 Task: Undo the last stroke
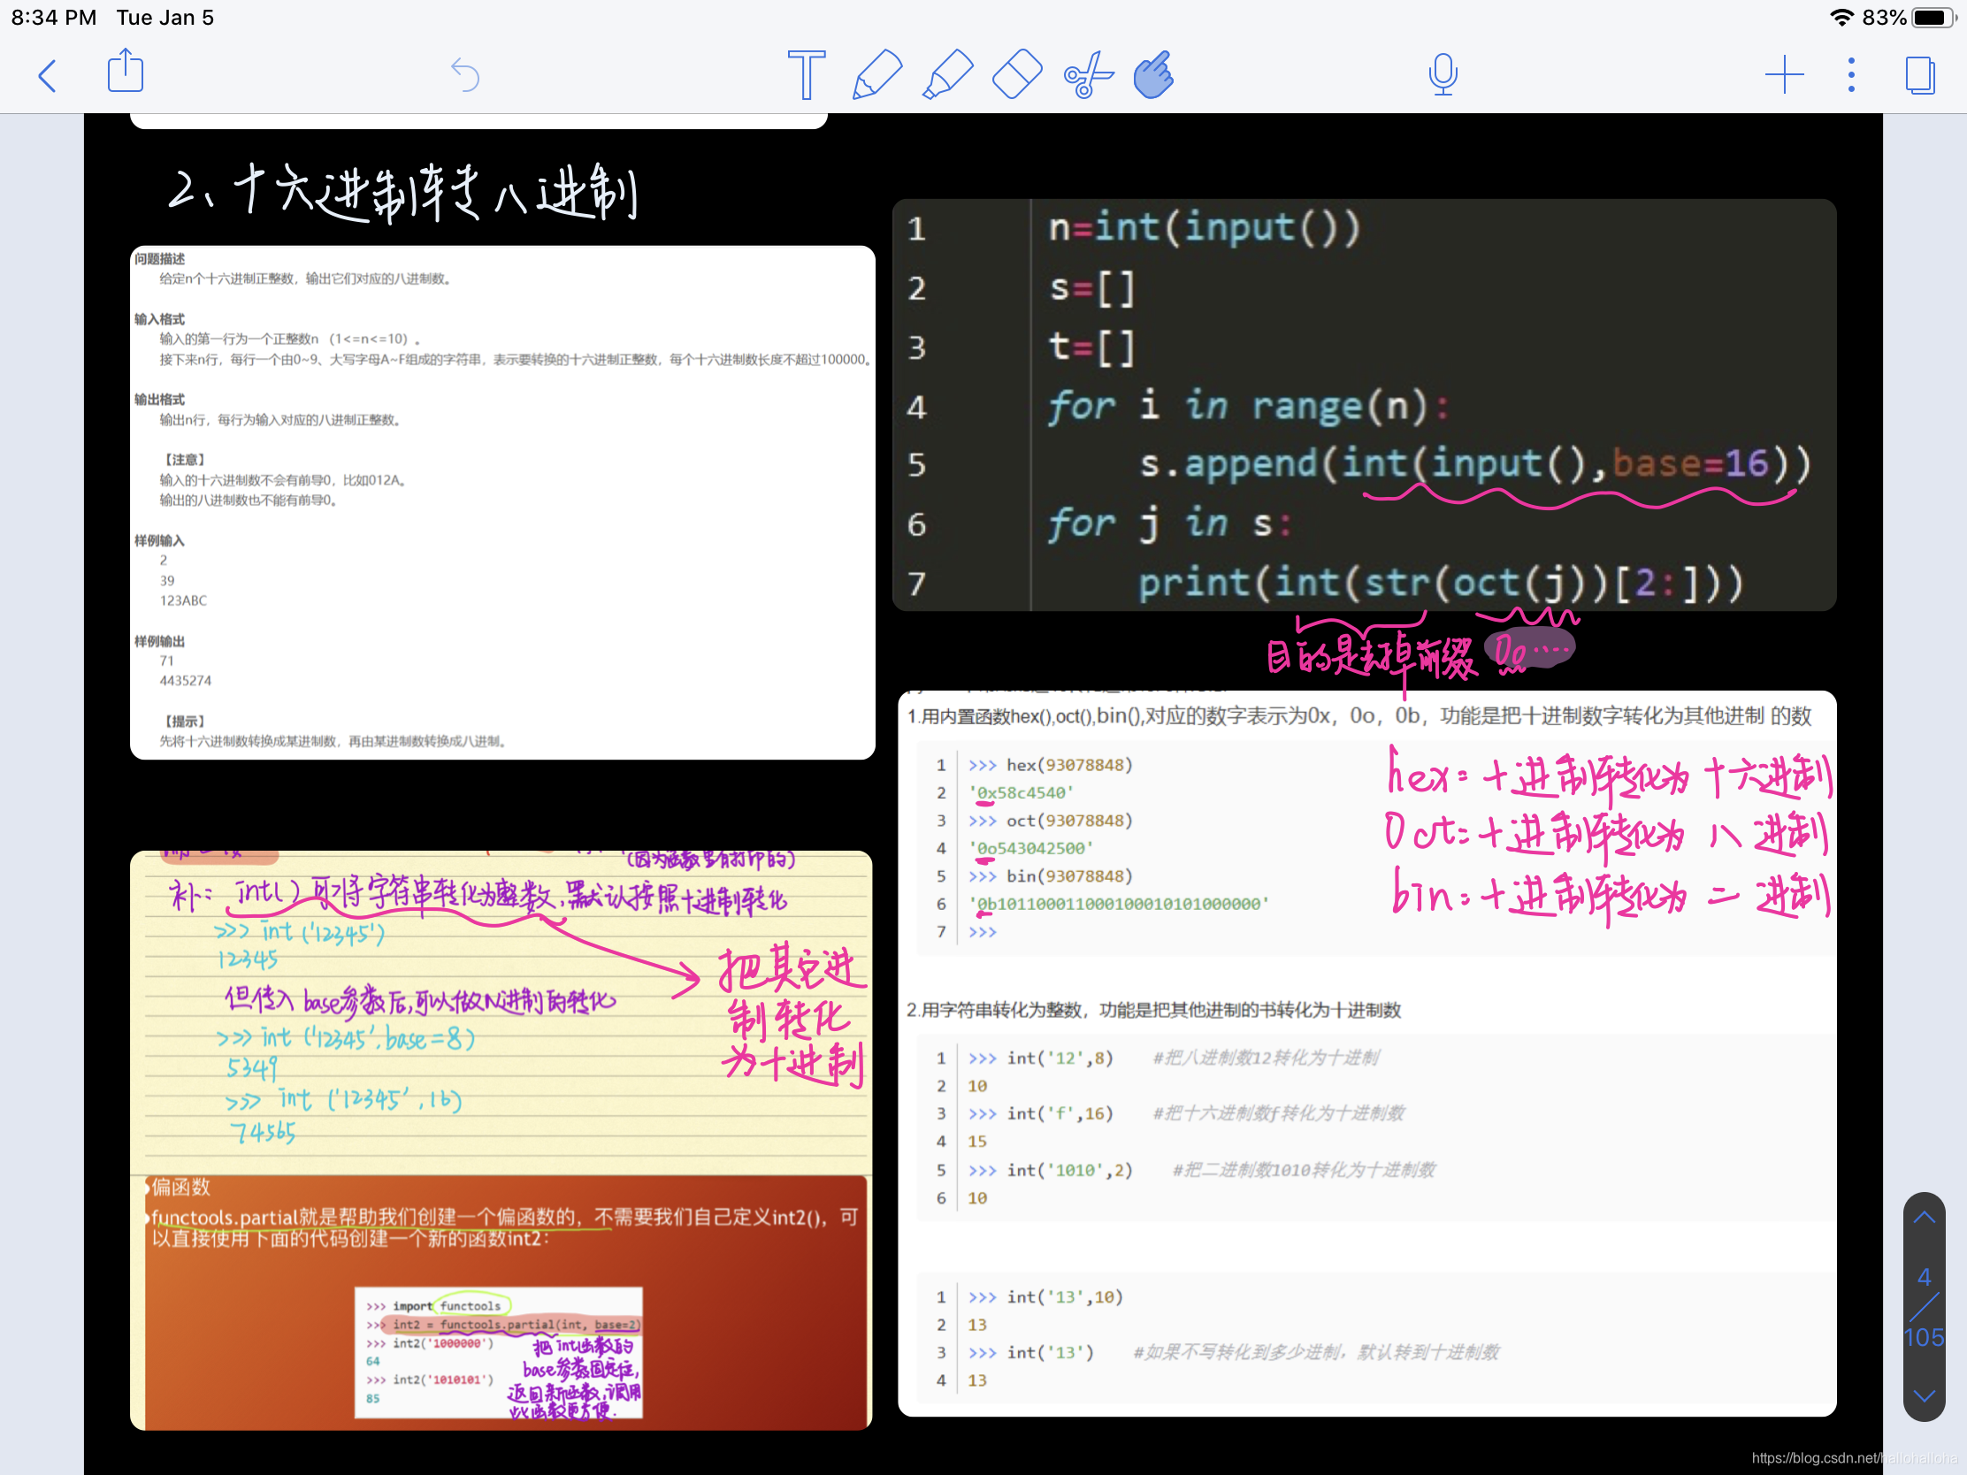click(x=464, y=74)
